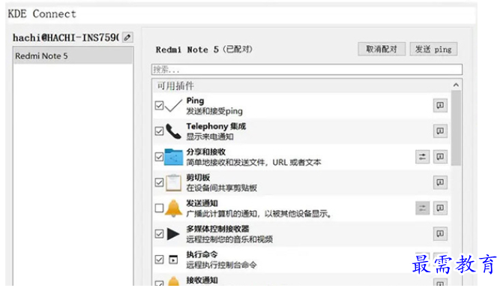Open the settings for the 分享和接收 plugin
This screenshot has width=503, height=288.
423,157
